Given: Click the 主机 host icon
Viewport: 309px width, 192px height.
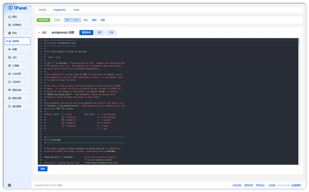Looking at the screenshot, I should (9, 57).
